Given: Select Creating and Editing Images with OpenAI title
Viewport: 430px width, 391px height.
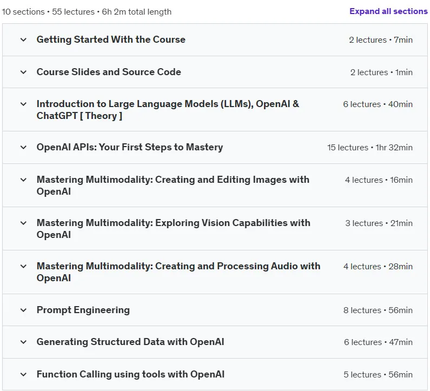Looking at the screenshot, I should 173,185.
